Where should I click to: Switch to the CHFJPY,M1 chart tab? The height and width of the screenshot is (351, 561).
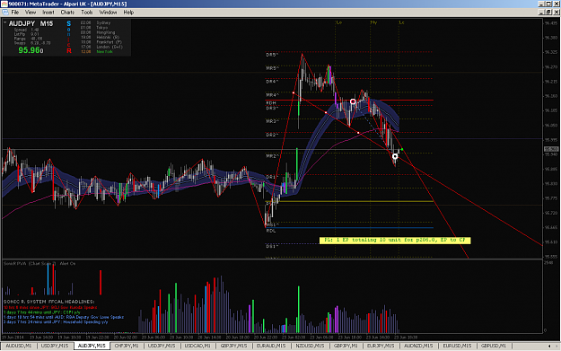point(127,346)
